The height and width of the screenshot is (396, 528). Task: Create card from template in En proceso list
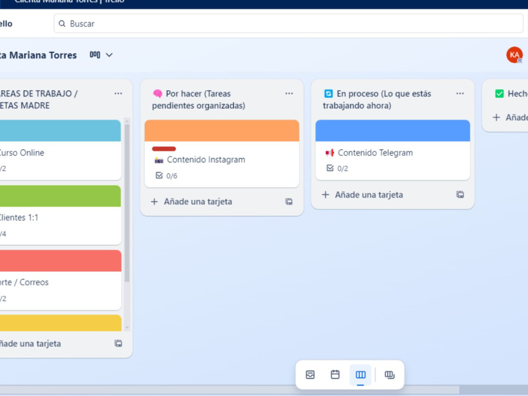pos(460,194)
